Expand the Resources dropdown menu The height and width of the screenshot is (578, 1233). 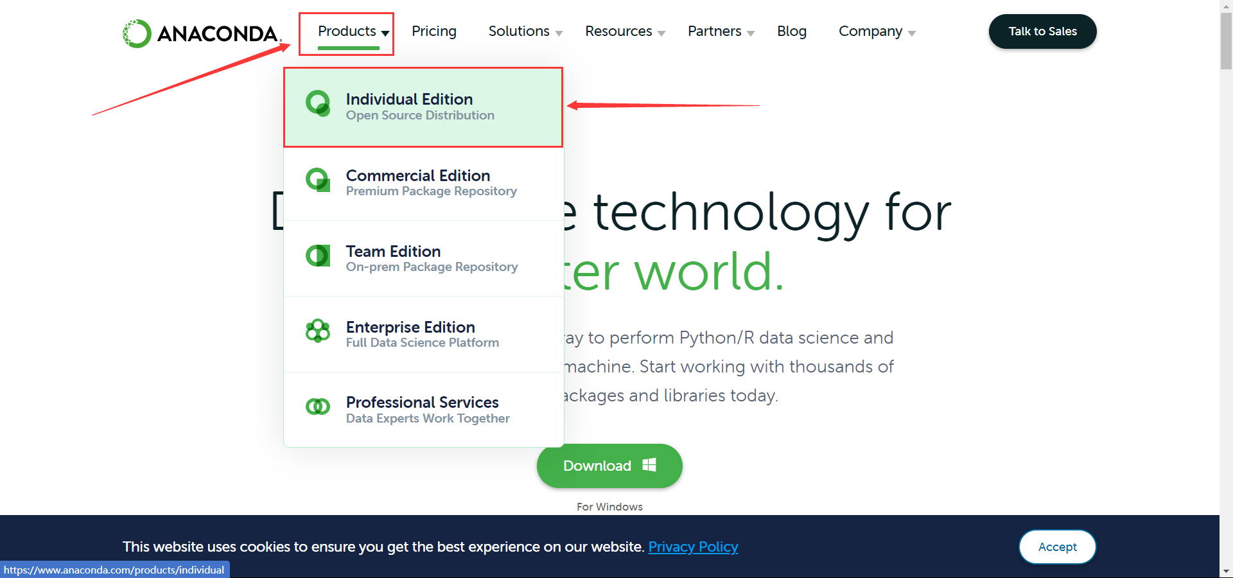click(625, 31)
